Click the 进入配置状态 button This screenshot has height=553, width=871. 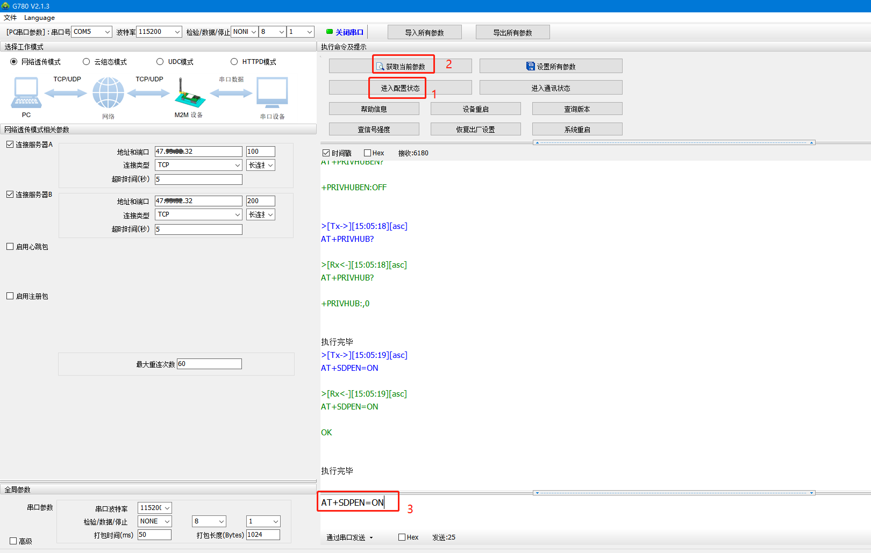point(400,88)
